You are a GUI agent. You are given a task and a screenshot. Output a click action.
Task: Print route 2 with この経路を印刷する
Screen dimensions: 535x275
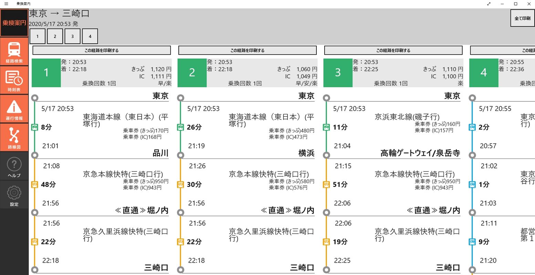[x=248, y=50]
